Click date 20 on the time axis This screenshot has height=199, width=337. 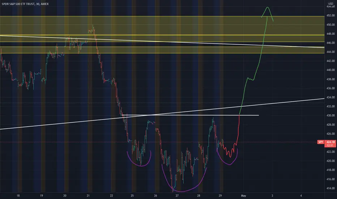(65, 195)
